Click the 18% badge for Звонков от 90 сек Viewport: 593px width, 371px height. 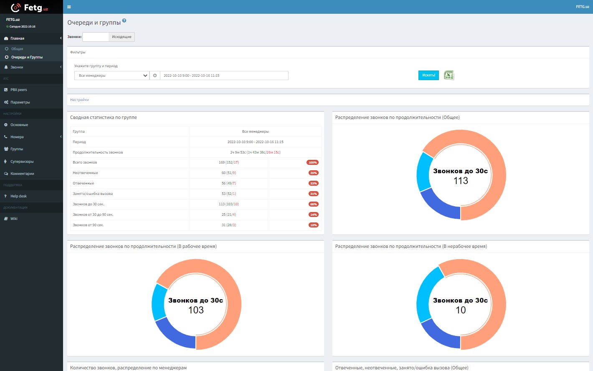tap(314, 225)
